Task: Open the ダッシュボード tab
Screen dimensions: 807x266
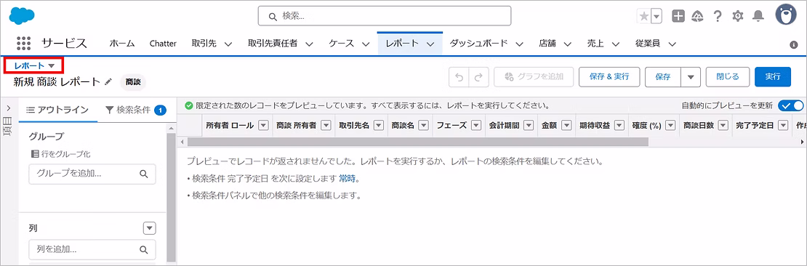Action: click(478, 44)
